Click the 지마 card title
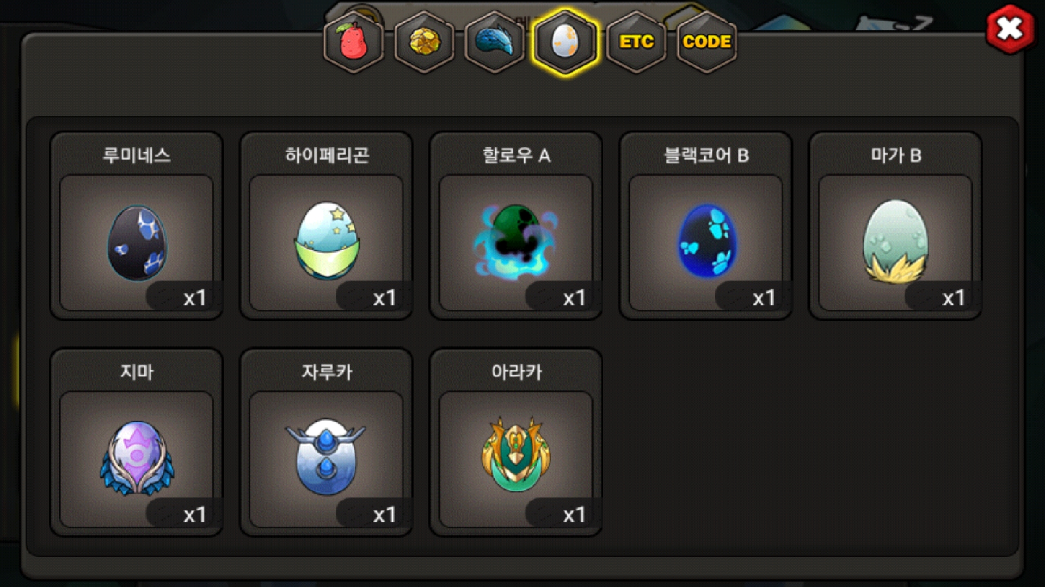This screenshot has height=587, width=1045. 137,372
